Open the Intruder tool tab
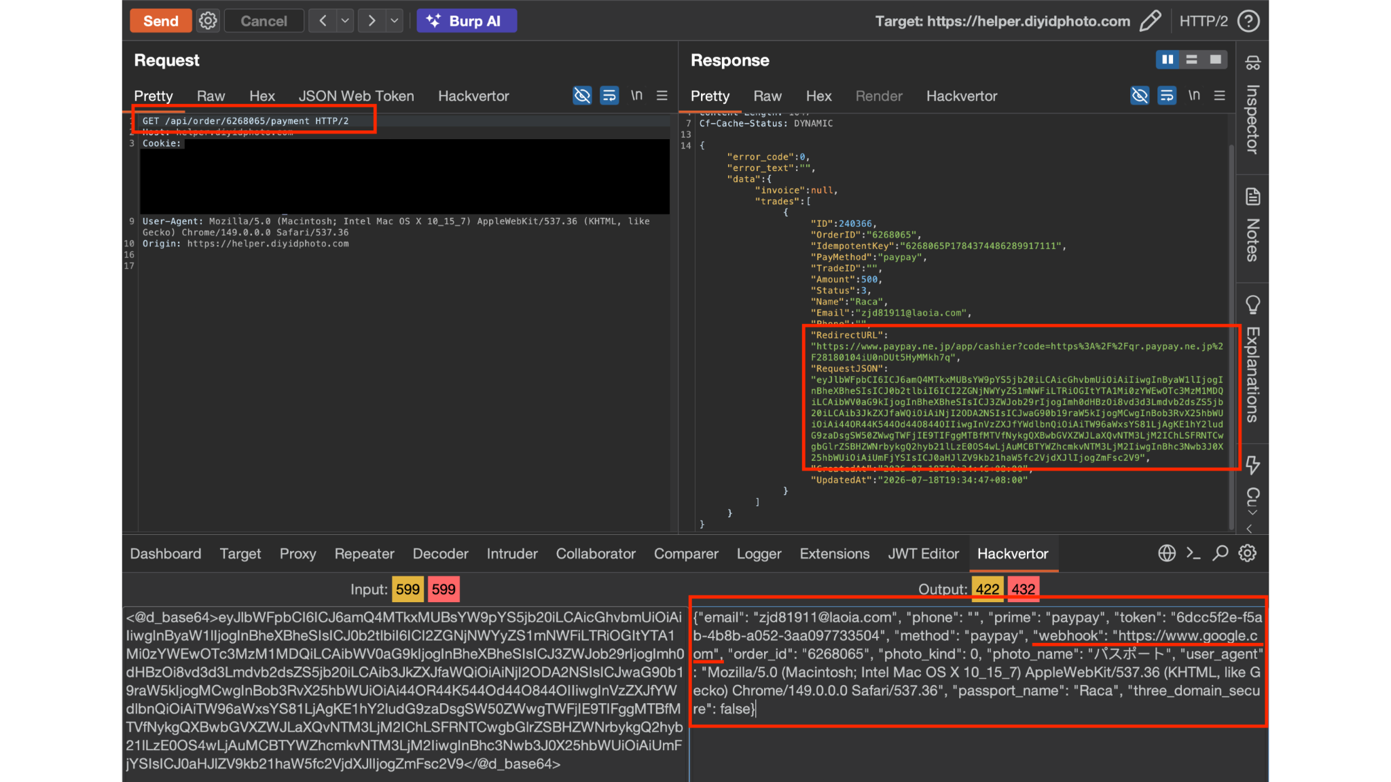 tap(512, 554)
